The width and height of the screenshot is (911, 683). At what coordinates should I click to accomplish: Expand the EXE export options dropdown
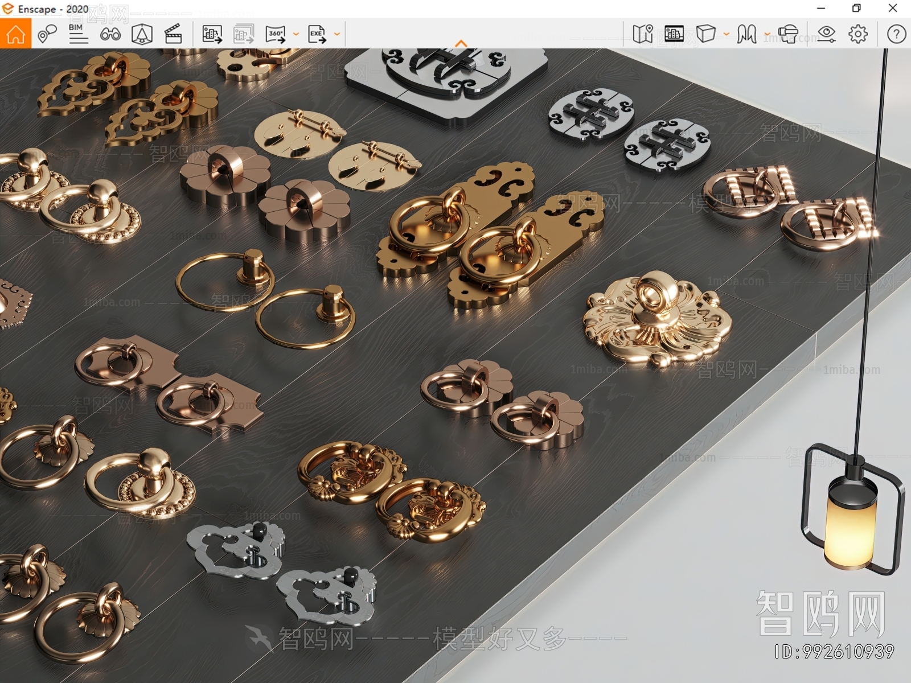click(337, 34)
